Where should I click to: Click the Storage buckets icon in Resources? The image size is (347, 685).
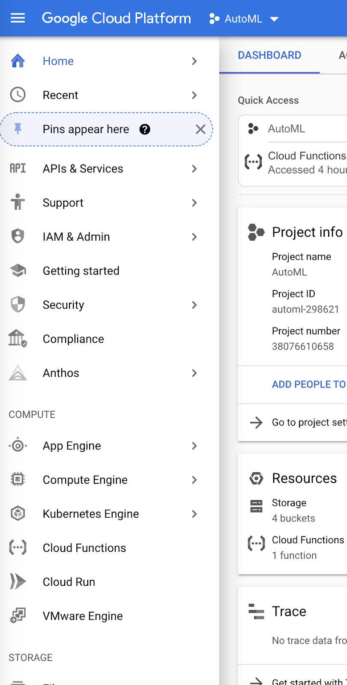point(256,506)
